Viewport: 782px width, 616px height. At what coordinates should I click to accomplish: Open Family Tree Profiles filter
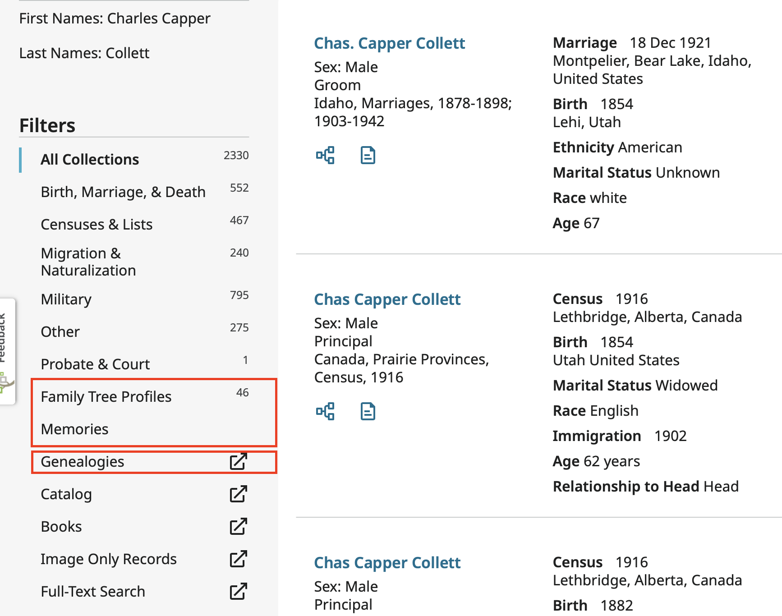106,397
